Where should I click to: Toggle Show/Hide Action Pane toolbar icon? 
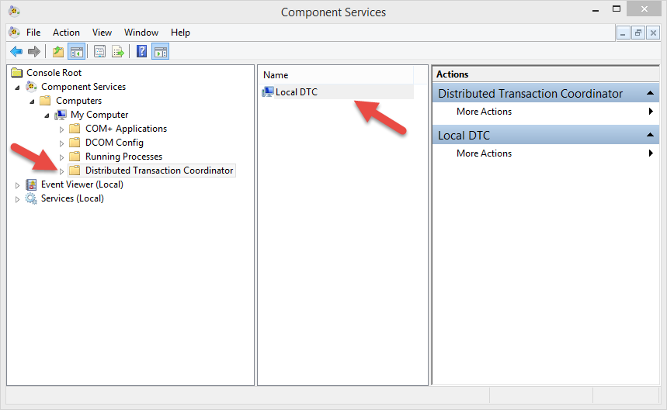[x=161, y=52]
